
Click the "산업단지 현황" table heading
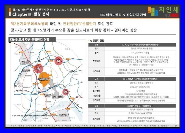click(x=97, y=41)
